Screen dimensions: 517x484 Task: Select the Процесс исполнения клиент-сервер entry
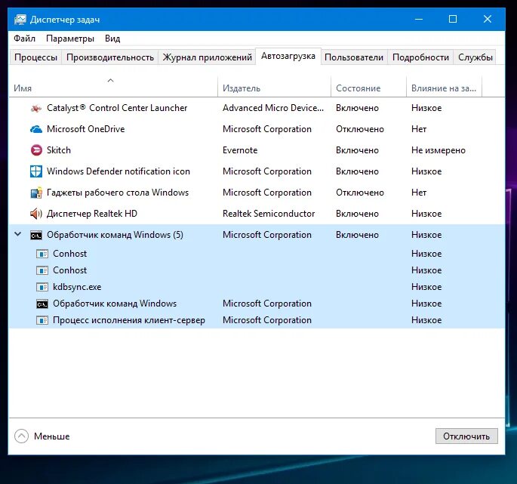click(129, 320)
